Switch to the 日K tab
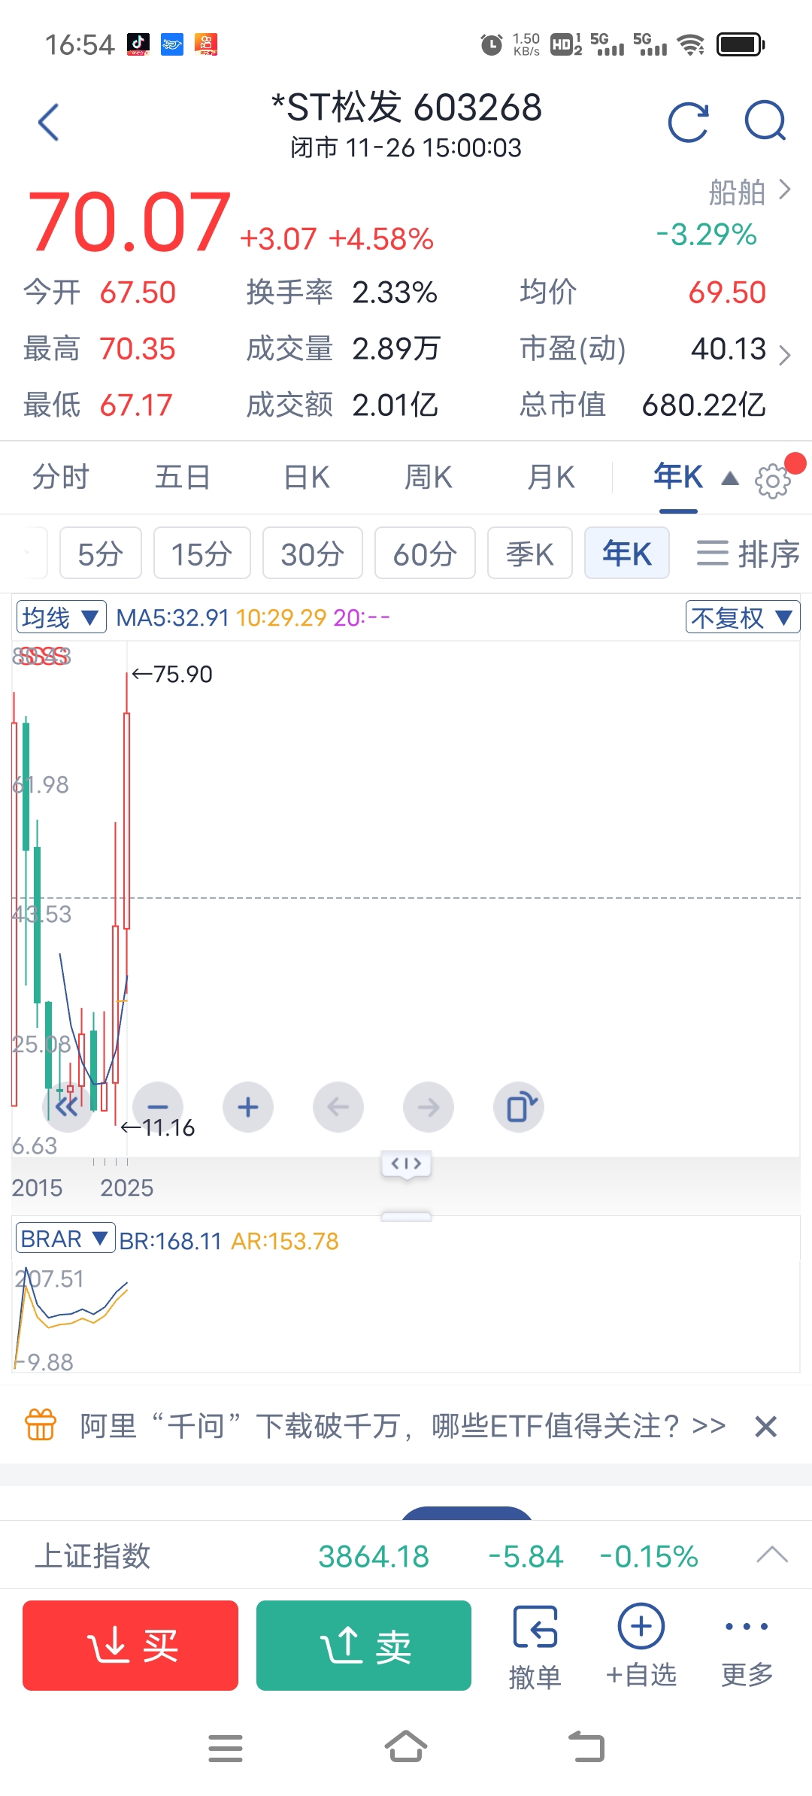Viewport: 812px width, 1796px height. coord(307,478)
